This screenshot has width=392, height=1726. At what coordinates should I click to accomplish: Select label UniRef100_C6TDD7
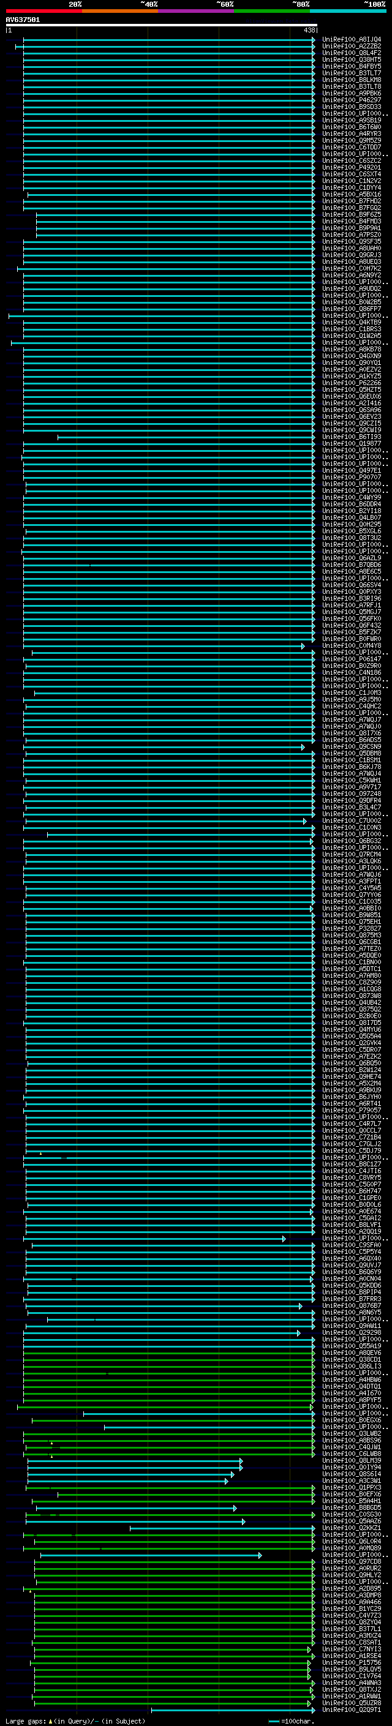pos(351,148)
